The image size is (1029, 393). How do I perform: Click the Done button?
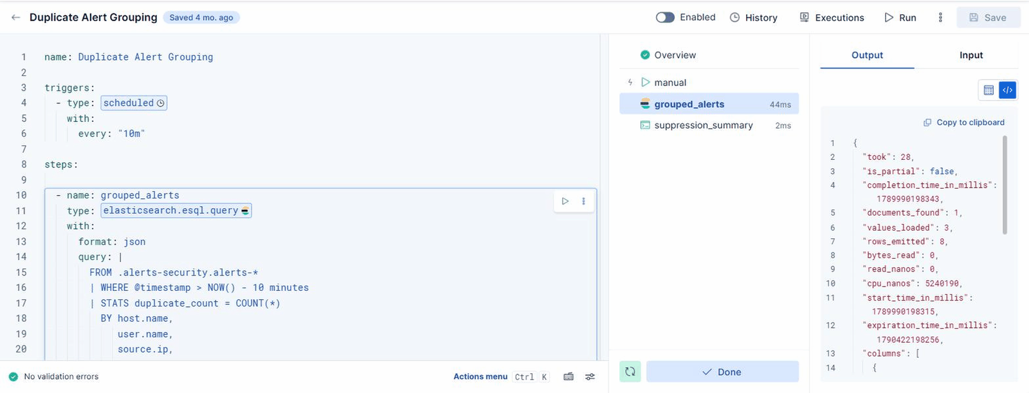coord(722,372)
